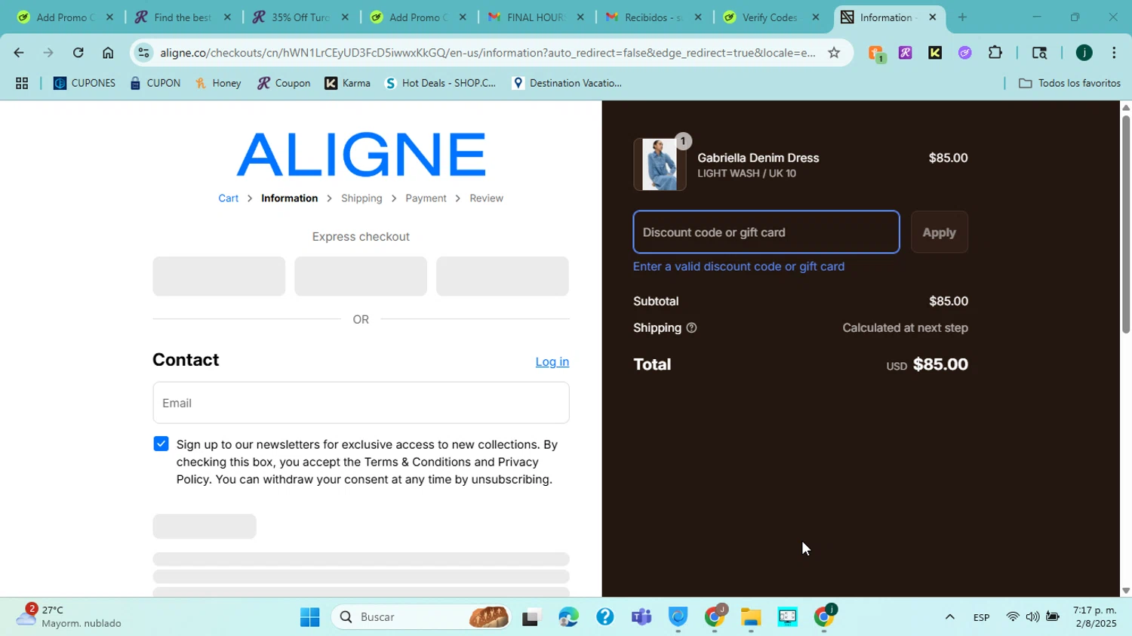Open the Get Help taskbar icon
Screen dimensions: 1132x636
pos(605,617)
